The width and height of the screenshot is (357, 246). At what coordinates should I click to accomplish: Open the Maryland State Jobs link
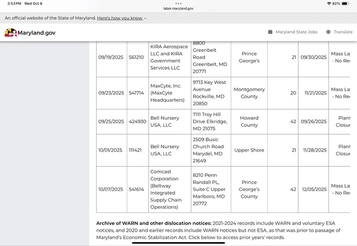[296, 32]
